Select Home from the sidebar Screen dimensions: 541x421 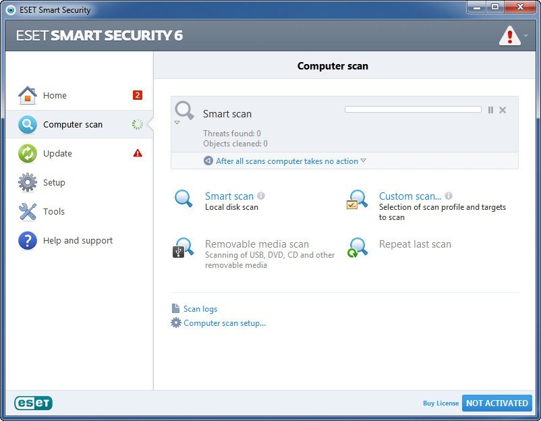click(55, 95)
